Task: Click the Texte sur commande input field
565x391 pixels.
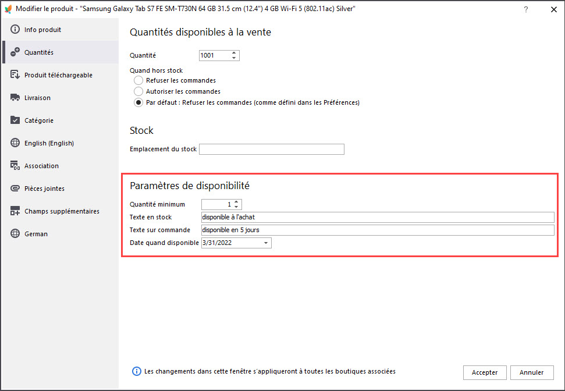Action: (x=378, y=230)
